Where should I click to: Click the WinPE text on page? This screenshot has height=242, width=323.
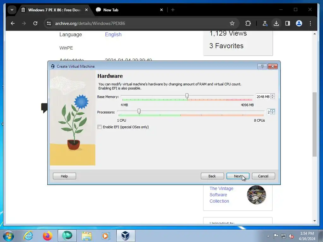(66, 48)
